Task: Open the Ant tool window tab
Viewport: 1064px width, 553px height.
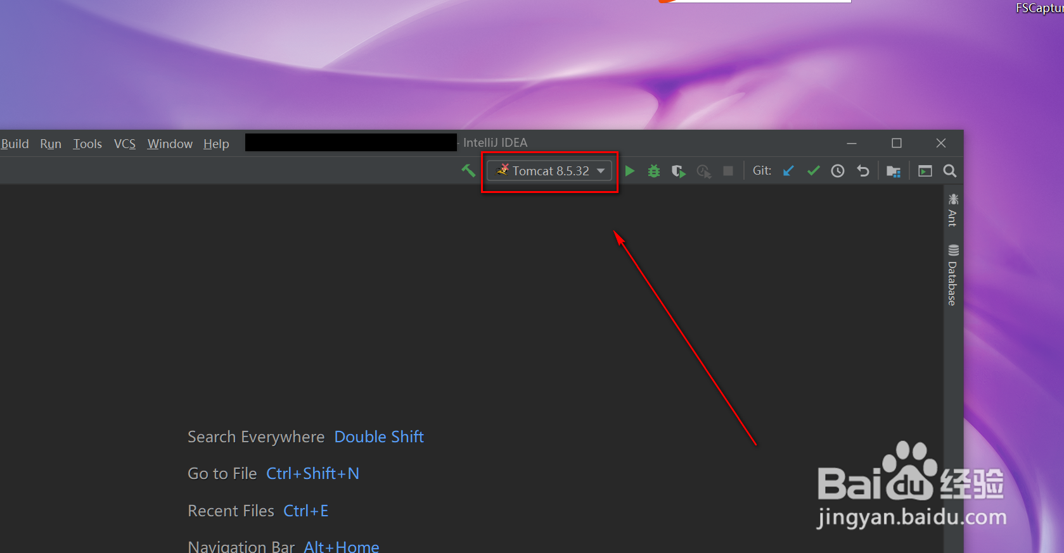Action: 952,210
